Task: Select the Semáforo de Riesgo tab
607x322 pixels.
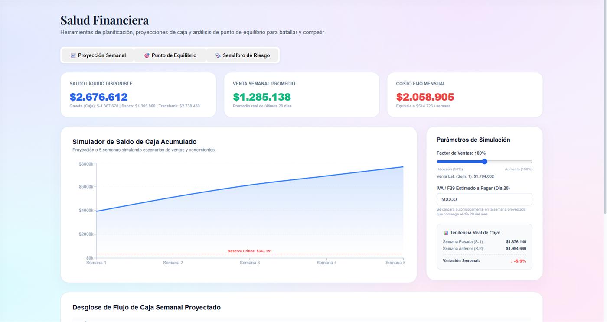Action: click(x=242, y=55)
